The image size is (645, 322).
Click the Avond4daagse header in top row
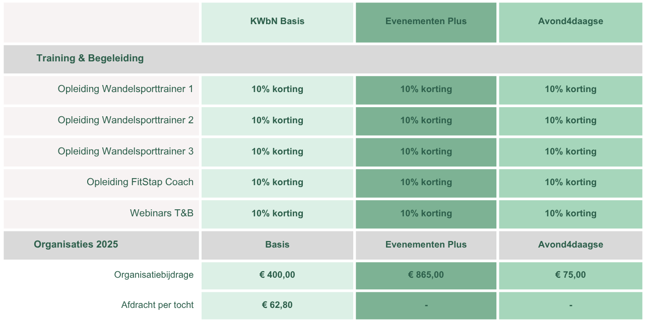click(570, 22)
